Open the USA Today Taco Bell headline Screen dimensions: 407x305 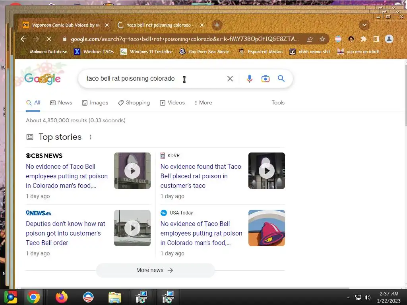pos(201,233)
